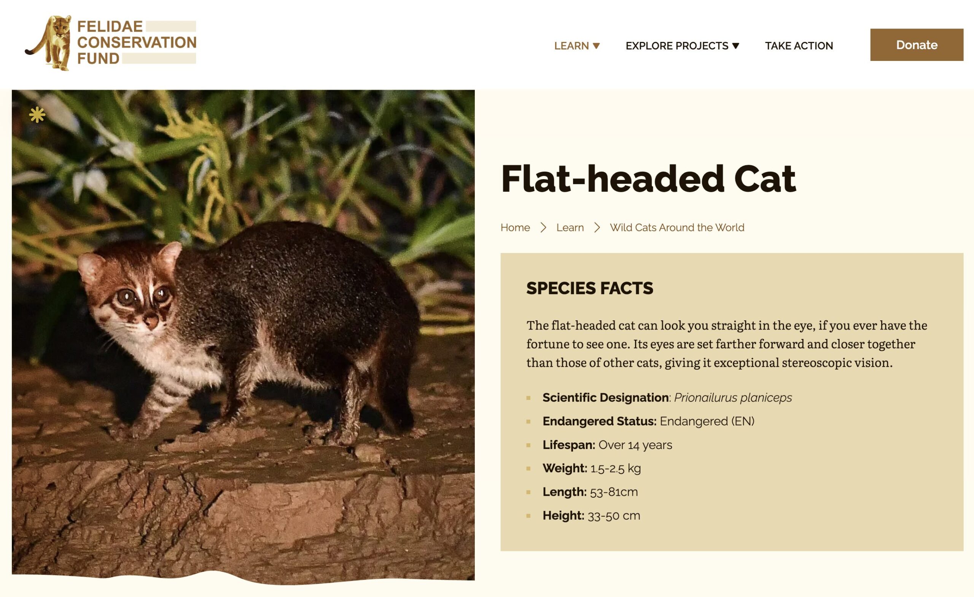Click the Donate button
This screenshot has width=974, height=597.
click(x=917, y=45)
